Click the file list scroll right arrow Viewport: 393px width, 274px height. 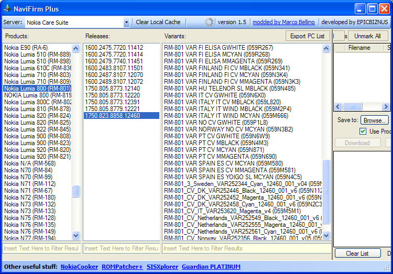coord(386,106)
